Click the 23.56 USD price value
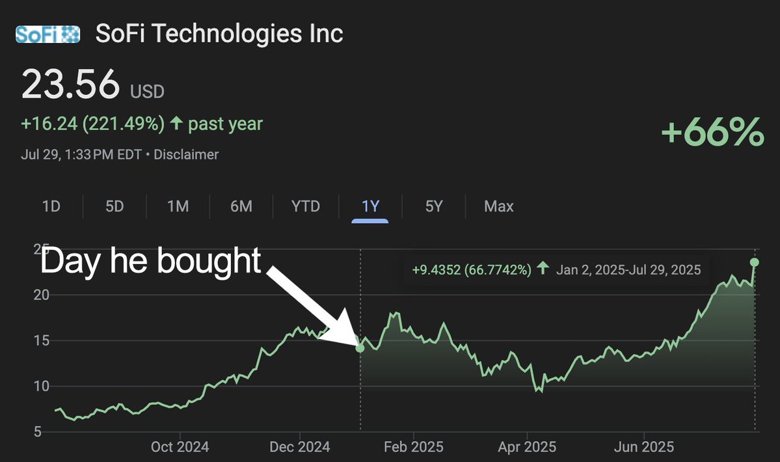Viewport: 780px width, 462px height. pos(71,85)
